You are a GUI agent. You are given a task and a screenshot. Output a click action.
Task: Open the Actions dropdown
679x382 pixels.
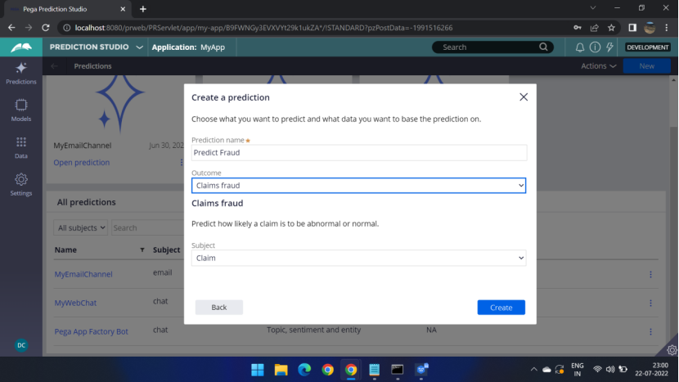(x=599, y=66)
